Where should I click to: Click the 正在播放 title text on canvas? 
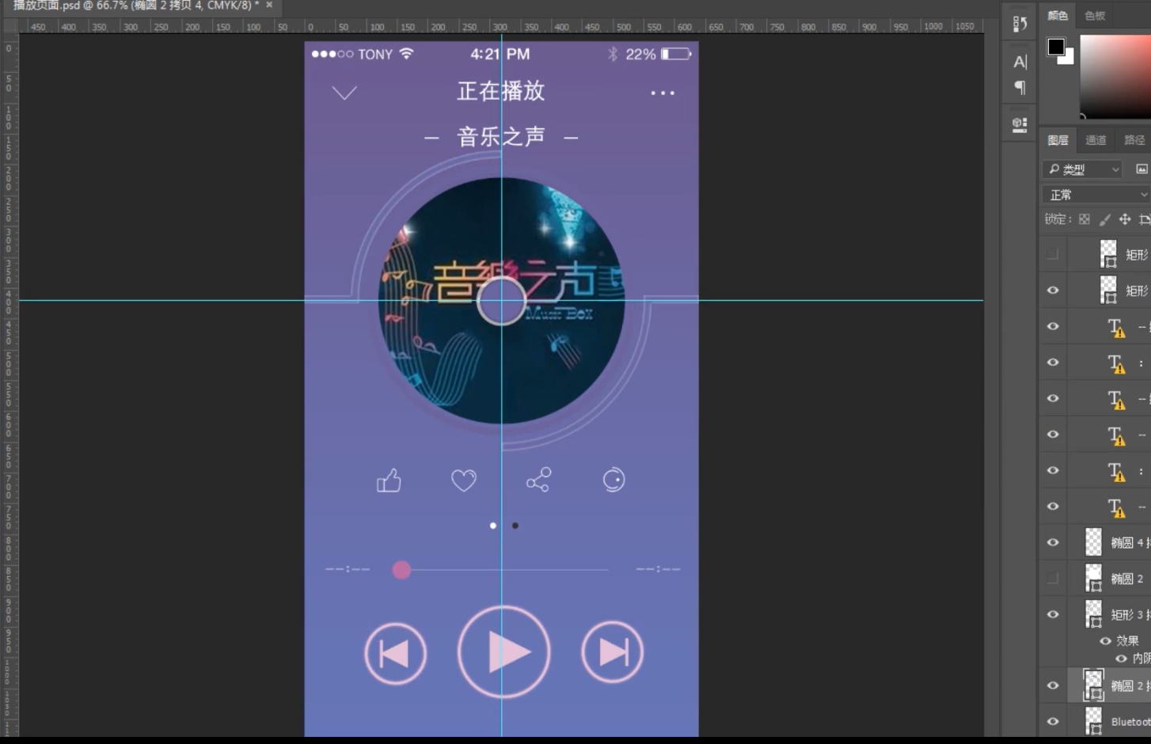click(x=501, y=91)
